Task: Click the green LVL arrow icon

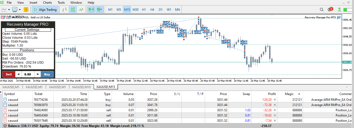Action: point(340,10)
